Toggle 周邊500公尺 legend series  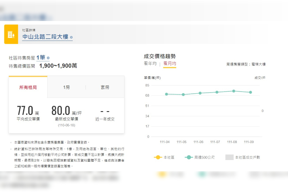point(200,157)
